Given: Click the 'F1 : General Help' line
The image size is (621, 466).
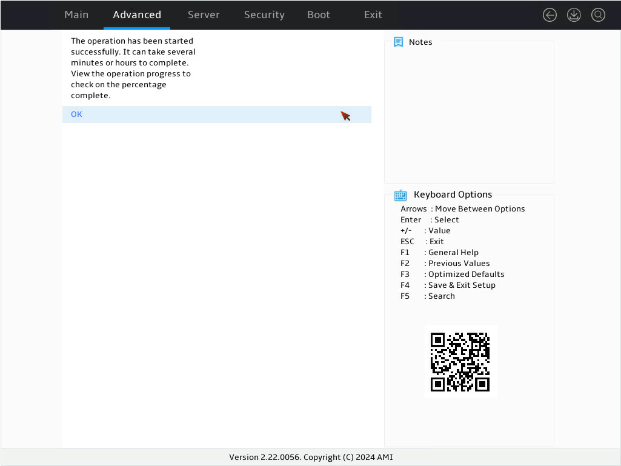Looking at the screenshot, I should (440, 253).
